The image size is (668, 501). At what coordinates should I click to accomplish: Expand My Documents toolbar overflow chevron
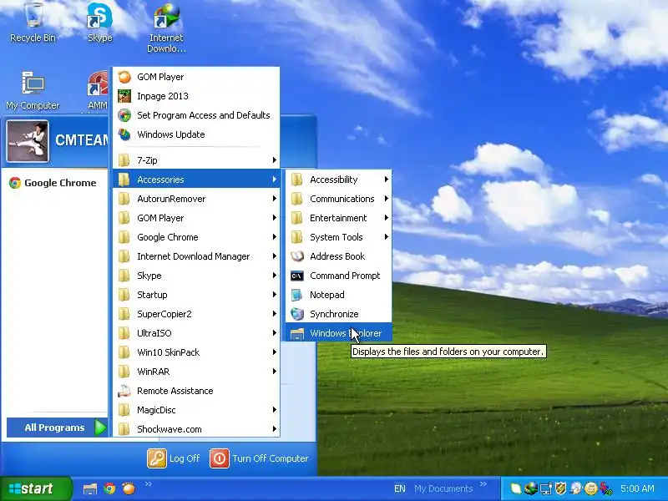(x=483, y=483)
